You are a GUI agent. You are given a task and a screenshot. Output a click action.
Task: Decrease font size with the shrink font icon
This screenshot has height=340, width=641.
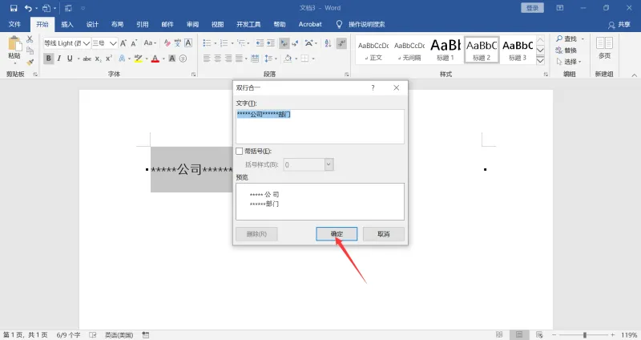click(134, 43)
